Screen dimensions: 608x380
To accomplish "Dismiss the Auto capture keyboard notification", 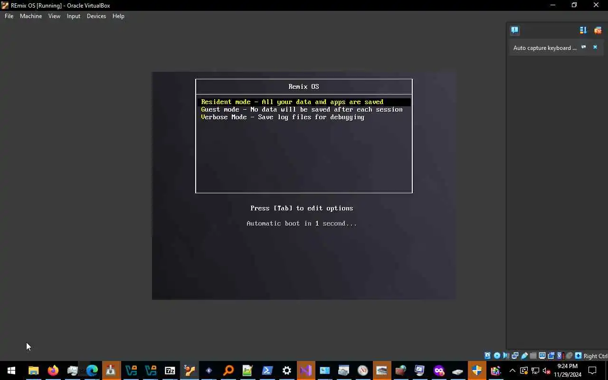I will (595, 47).
